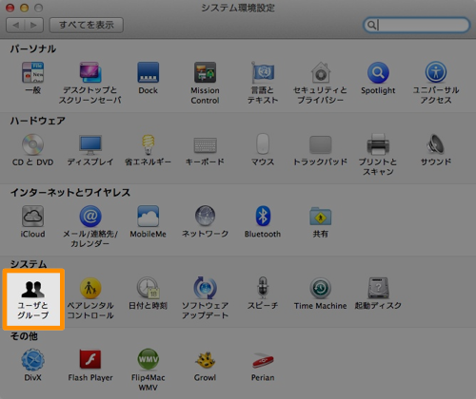Screen dimensions: 476x399
Task: Minimize the window with the yellow button
Action: point(25,8)
